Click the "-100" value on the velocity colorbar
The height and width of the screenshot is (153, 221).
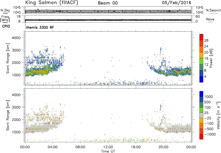[209, 123]
